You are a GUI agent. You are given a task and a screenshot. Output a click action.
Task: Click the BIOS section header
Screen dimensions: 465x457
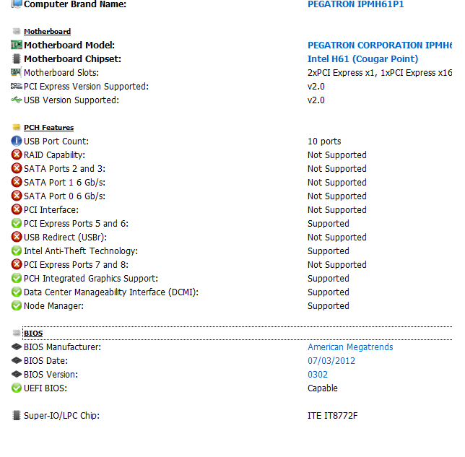pyautogui.click(x=33, y=334)
